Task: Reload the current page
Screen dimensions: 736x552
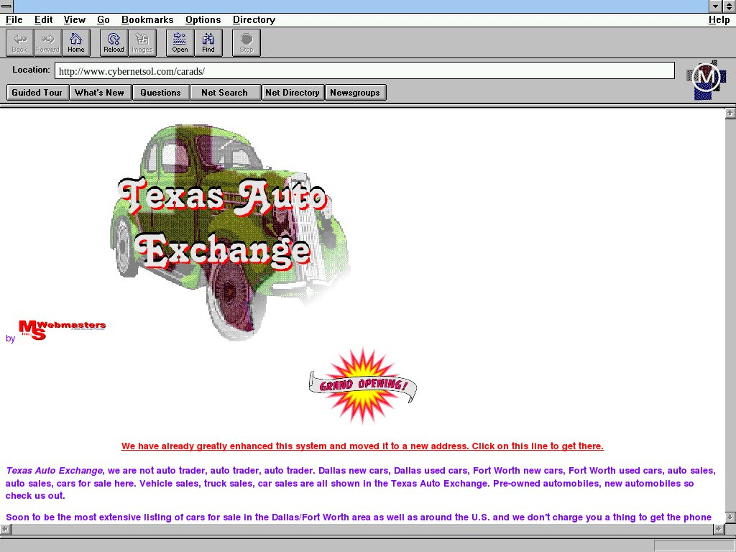Action: (x=114, y=42)
